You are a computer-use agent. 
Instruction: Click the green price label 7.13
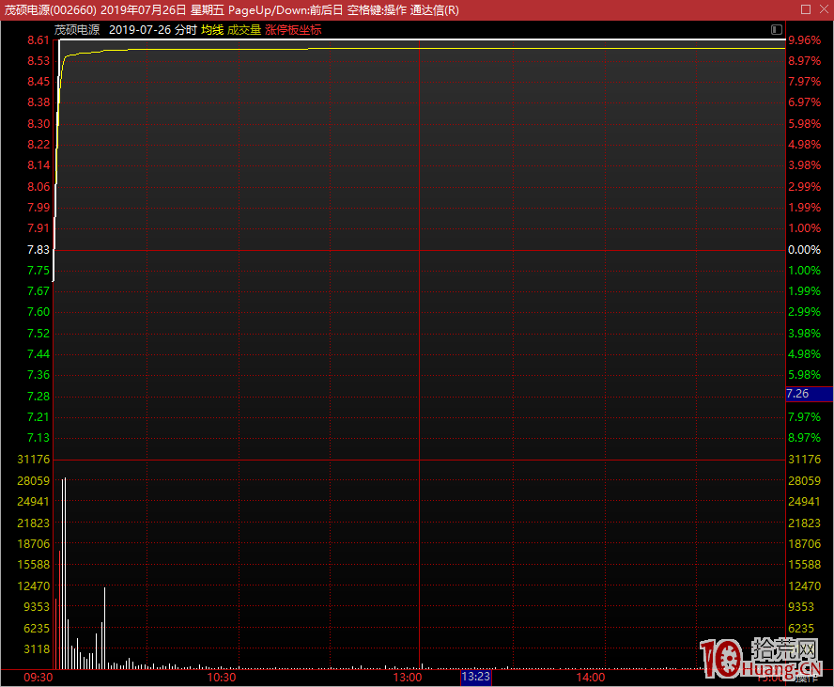click(x=39, y=438)
